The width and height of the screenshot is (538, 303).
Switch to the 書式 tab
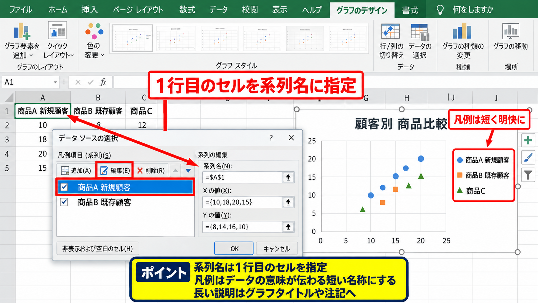410,10
